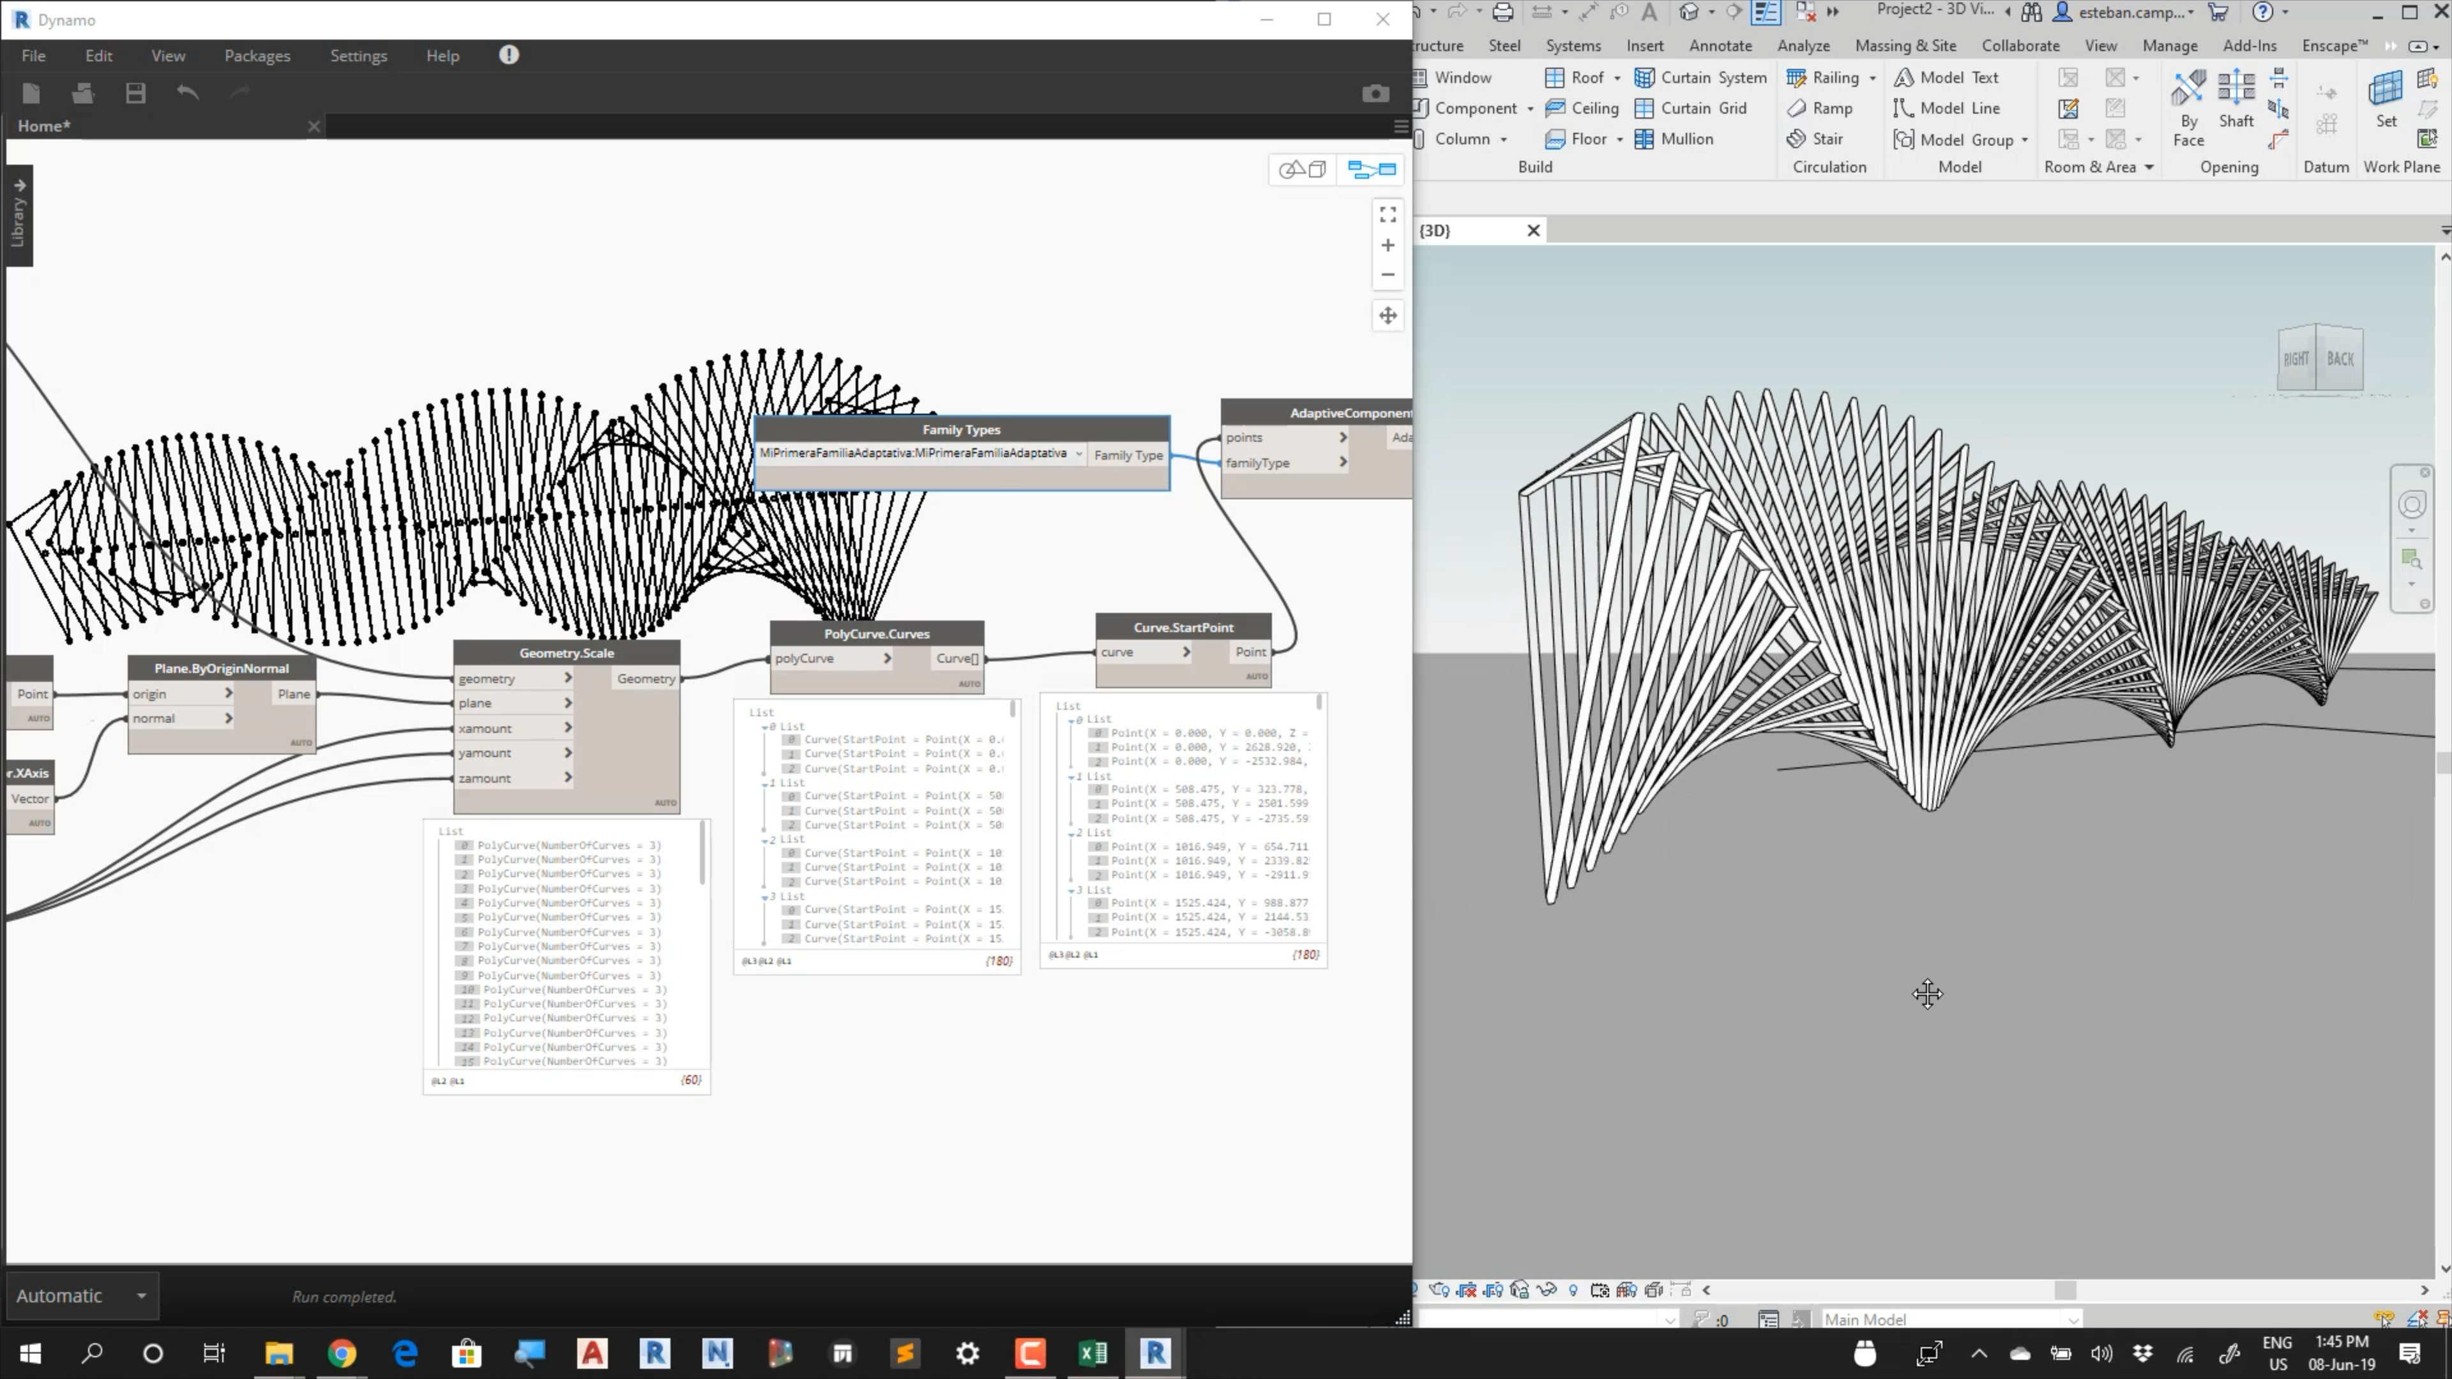Click the zoom to fit icon
The image size is (2452, 1379).
pos(1388,214)
